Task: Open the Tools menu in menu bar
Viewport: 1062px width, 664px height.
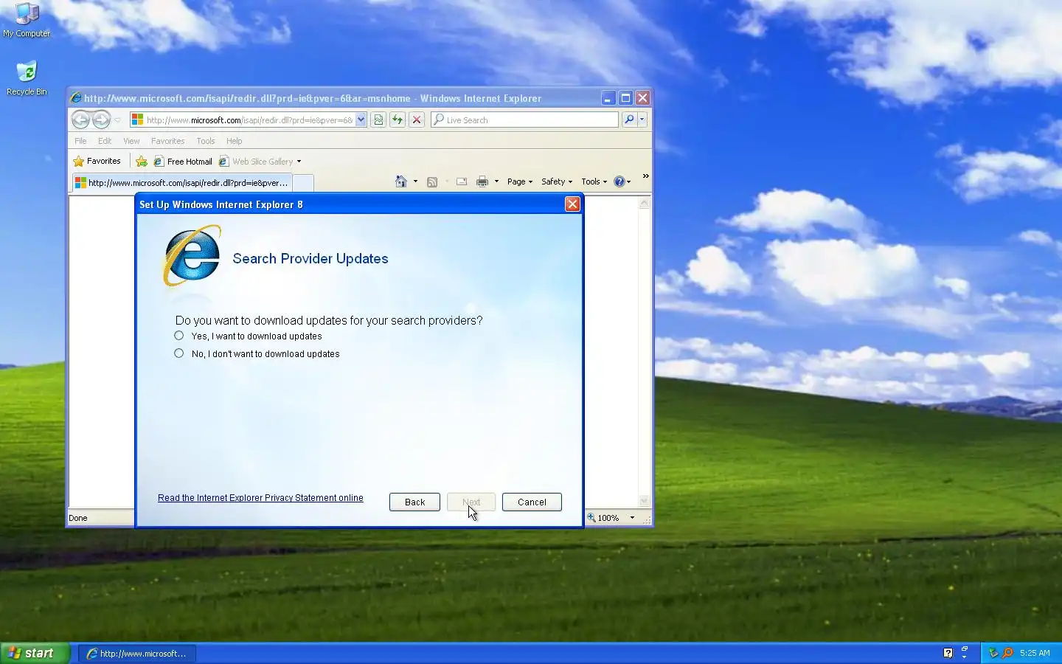Action: pyautogui.click(x=206, y=141)
